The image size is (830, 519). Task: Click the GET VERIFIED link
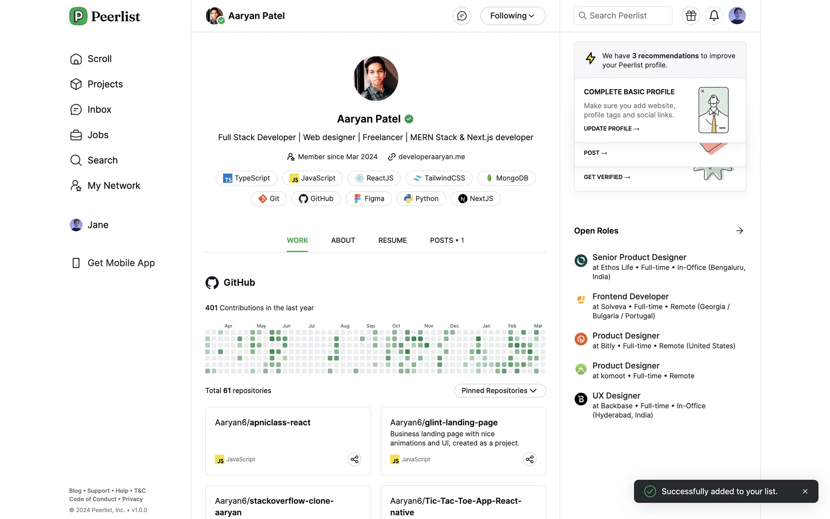point(607,177)
